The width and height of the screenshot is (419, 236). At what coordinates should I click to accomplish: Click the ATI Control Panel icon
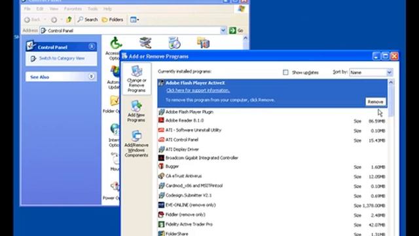click(x=161, y=140)
